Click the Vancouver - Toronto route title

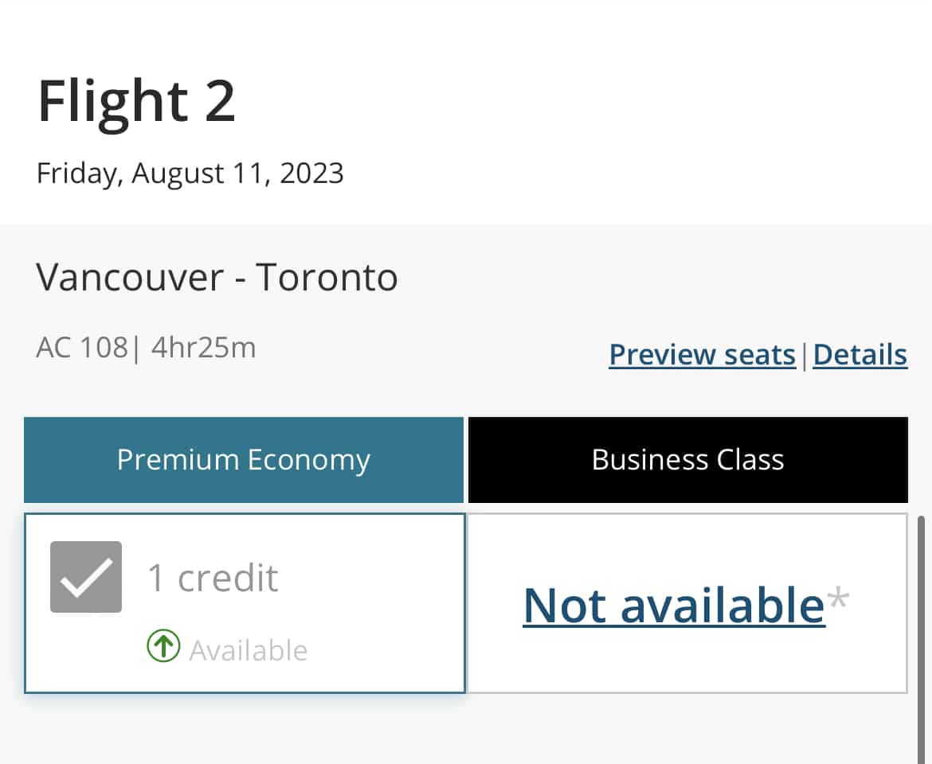click(217, 277)
